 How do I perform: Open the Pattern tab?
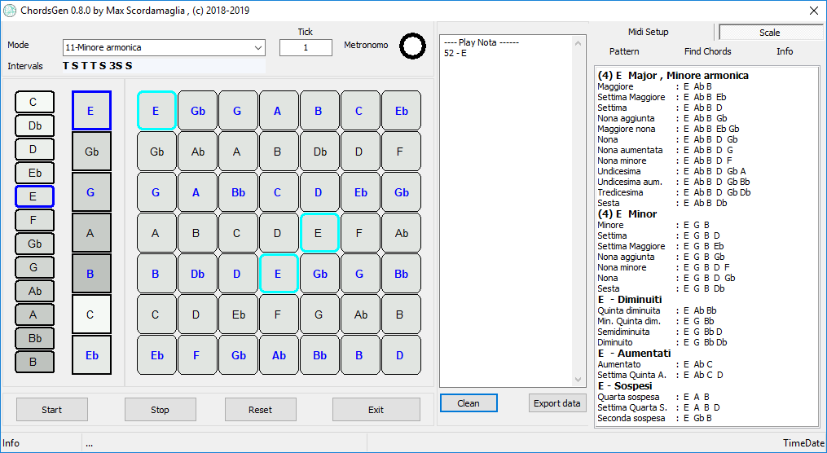pos(624,51)
